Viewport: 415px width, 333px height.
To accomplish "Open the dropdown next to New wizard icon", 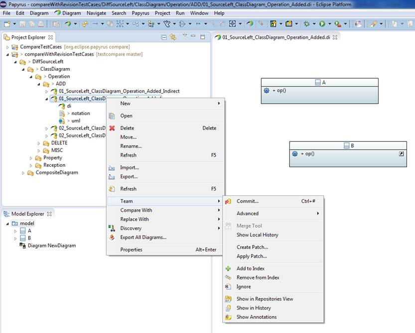I will tap(14, 24).
